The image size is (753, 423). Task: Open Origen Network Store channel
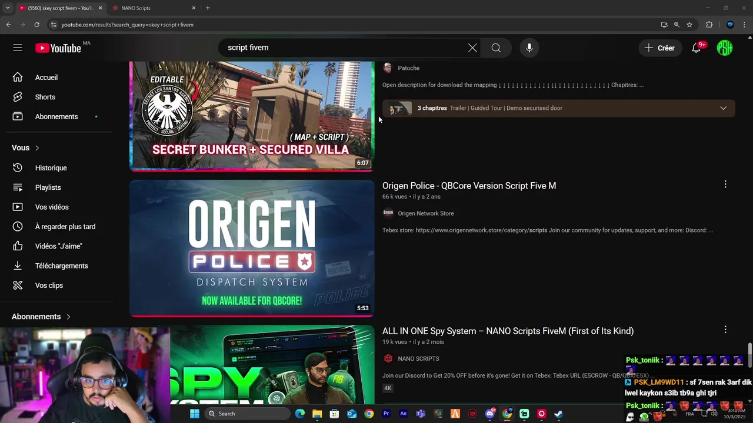click(x=426, y=213)
